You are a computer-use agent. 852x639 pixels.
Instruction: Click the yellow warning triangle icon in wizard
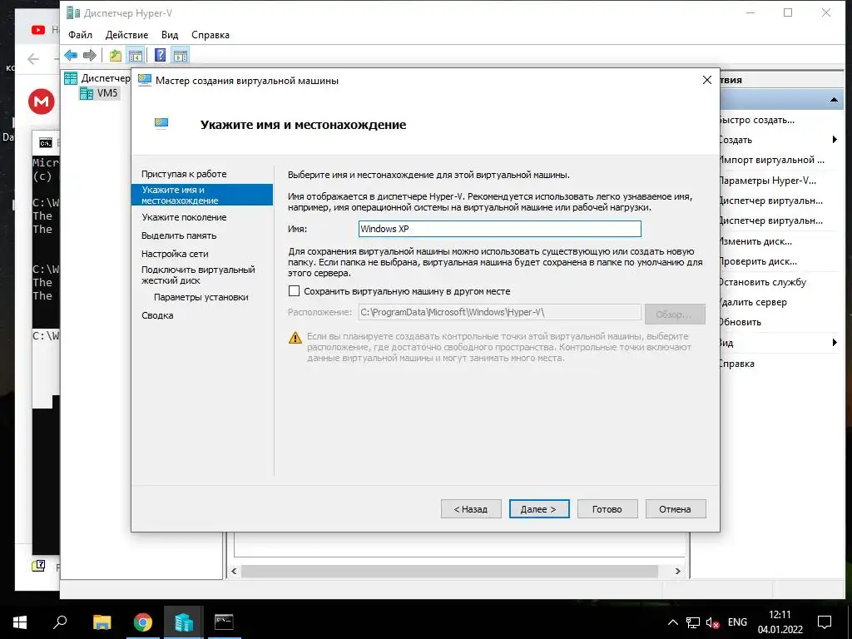point(295,338)
